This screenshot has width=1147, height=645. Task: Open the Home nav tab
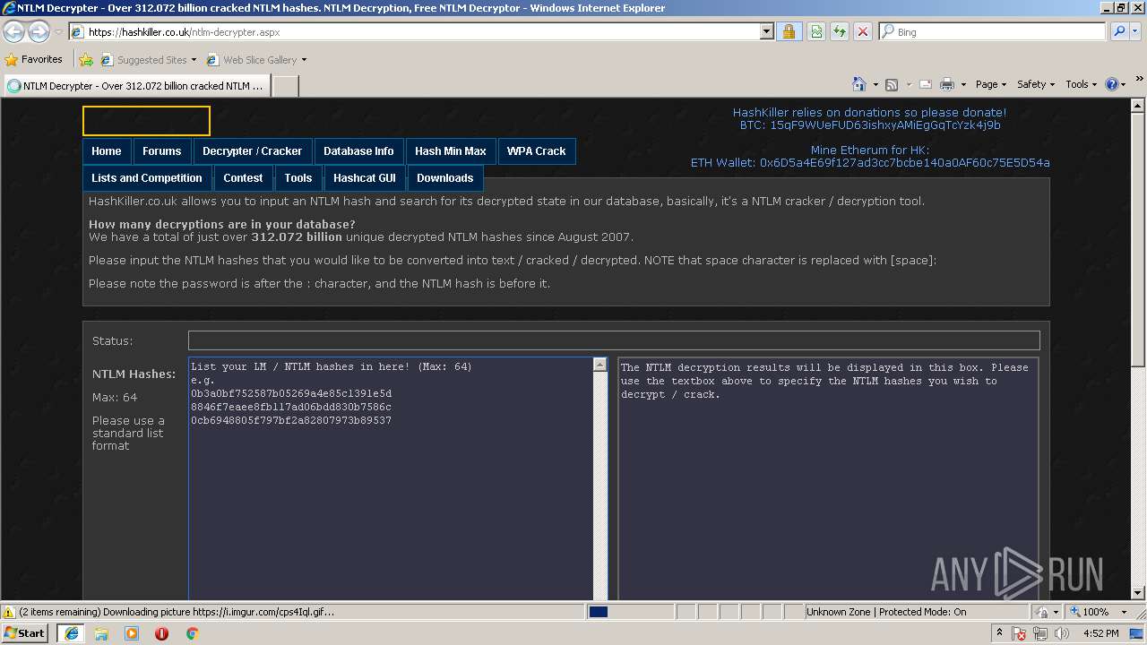tap(107, 151)
